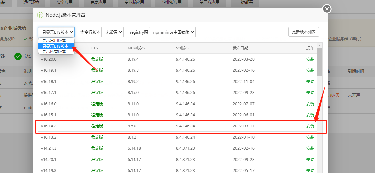
Task: Click the scrollbar up arrow in version list
Action: pyautogui.click(x=319, y=45)
